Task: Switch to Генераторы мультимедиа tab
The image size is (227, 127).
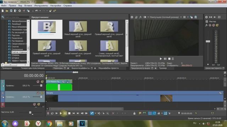Action: [33, 68]
